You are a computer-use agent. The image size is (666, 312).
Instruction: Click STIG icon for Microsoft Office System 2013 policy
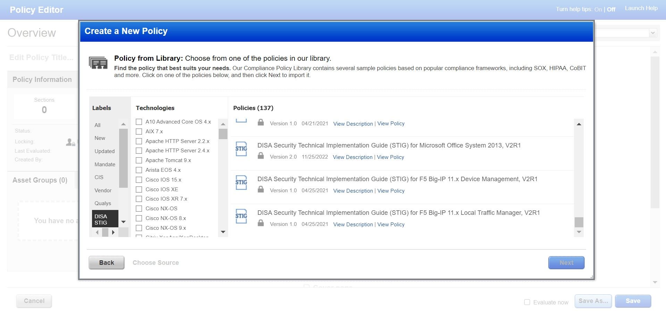[x=241, y=149]
